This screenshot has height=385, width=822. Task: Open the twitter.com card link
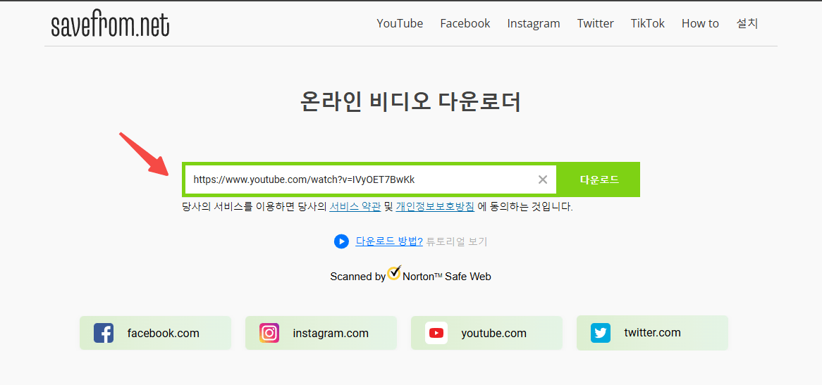652,333
